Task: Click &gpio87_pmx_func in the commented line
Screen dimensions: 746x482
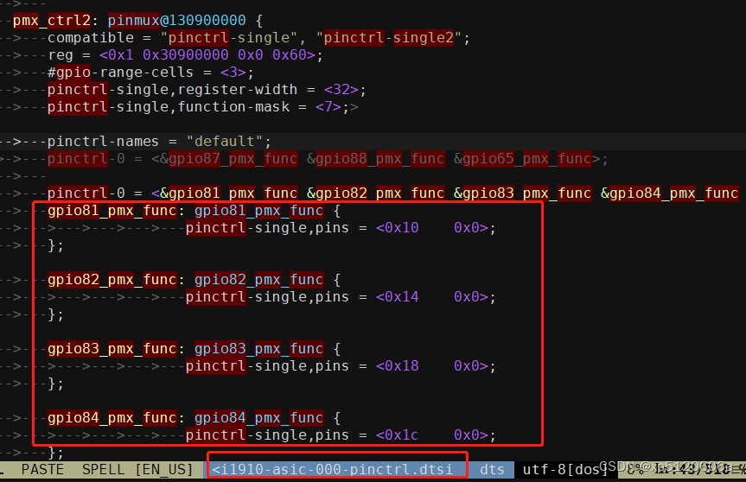Action: coord(229,159)
